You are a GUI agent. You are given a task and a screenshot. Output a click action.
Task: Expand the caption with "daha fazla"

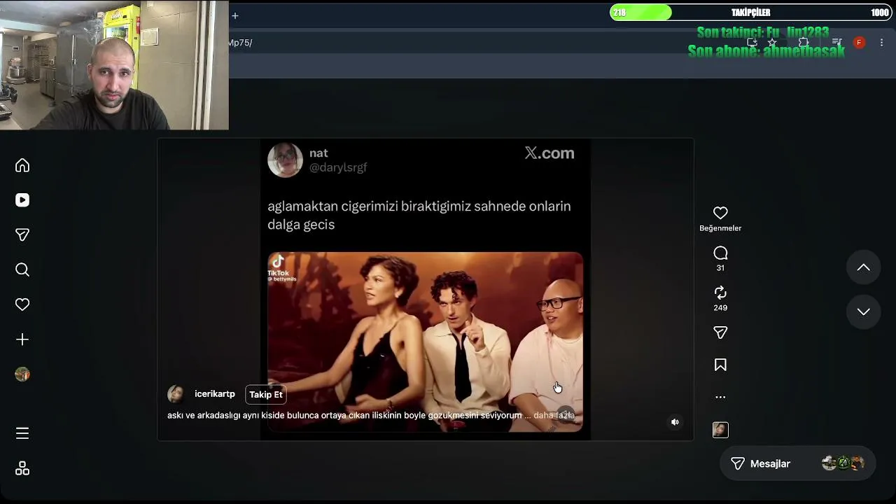[x=554, y=415]
